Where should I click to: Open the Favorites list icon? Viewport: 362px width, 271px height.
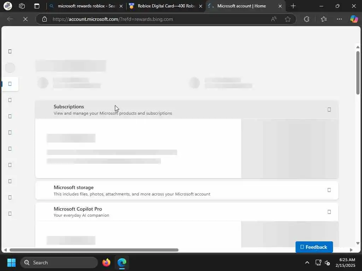324,19
